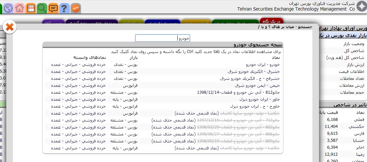This screenshot has height=162, width=367.
Task: Open the dark purple صندوق های سرمایه گذاری tab
Action: (92, 22)
